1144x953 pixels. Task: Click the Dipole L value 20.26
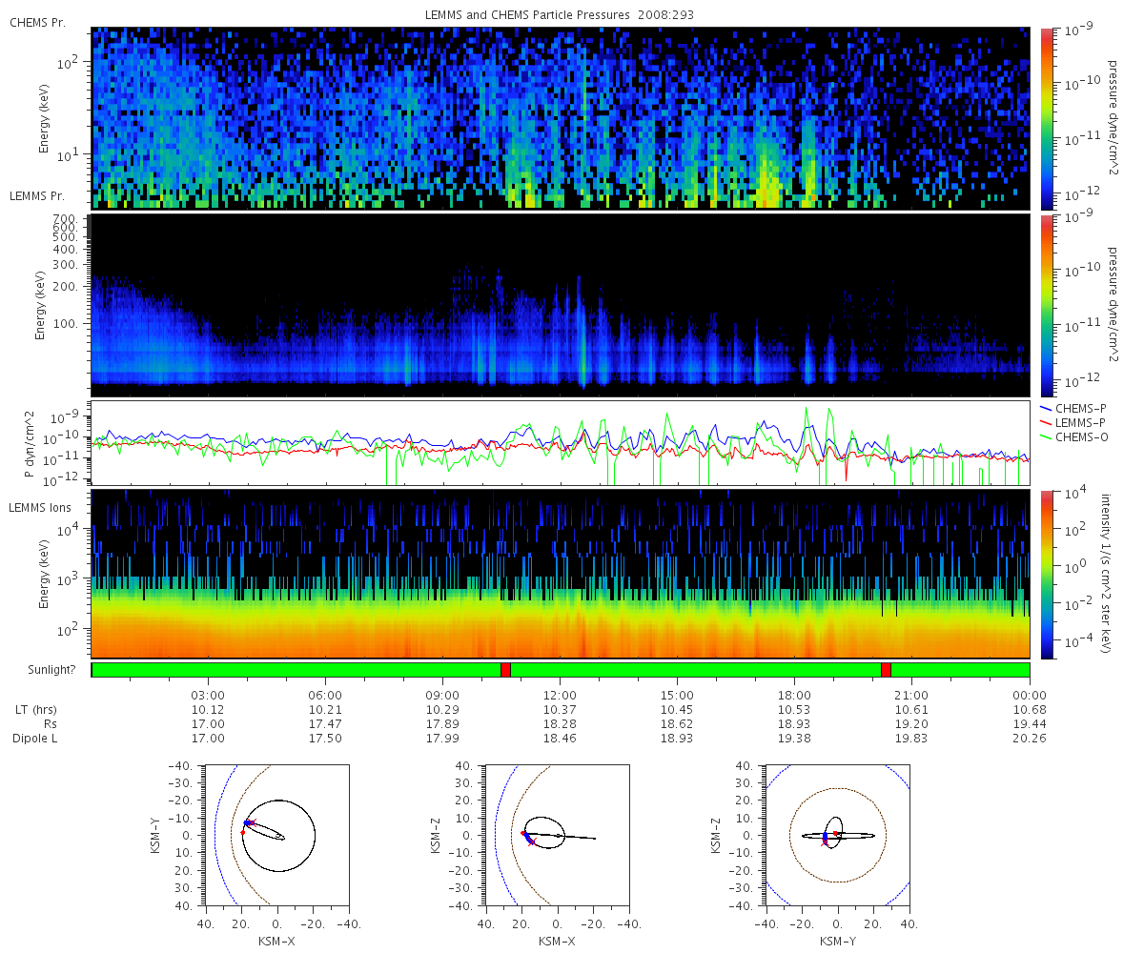[x=1029, y=739]
